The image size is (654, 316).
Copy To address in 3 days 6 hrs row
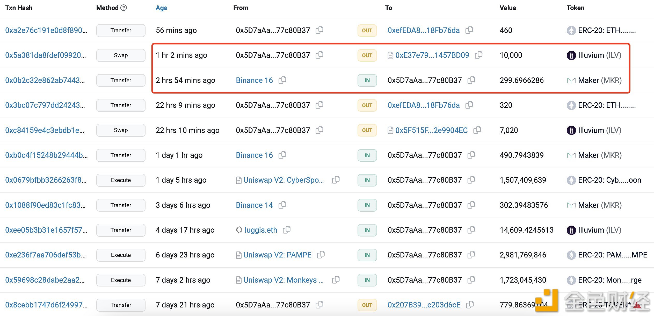pyautogui.click(x=471, y=205)
